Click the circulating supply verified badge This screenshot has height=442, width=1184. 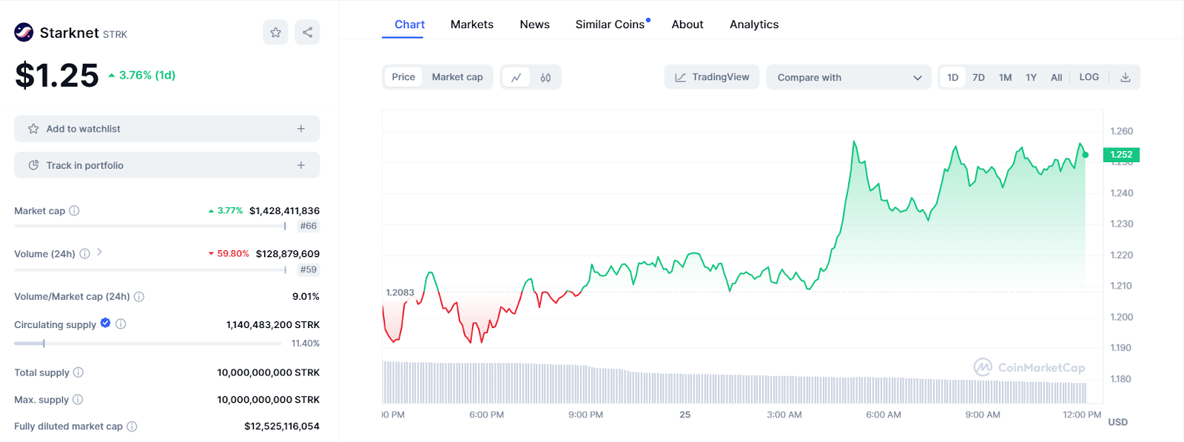point(105,323)
